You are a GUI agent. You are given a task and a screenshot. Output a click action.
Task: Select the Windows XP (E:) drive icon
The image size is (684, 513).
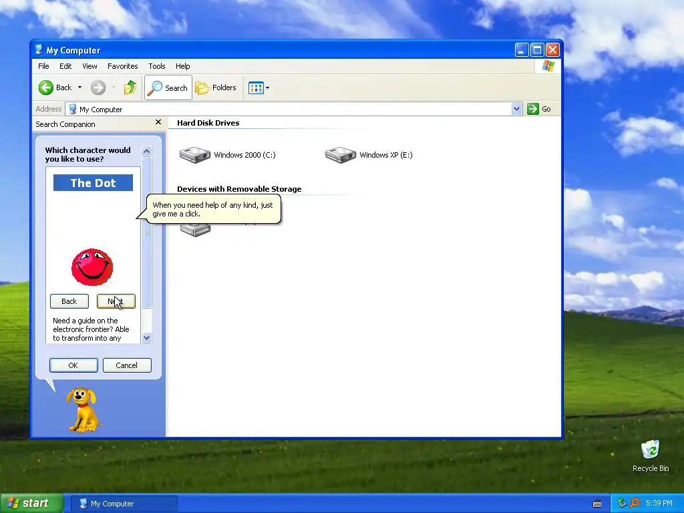pos(340,155)
